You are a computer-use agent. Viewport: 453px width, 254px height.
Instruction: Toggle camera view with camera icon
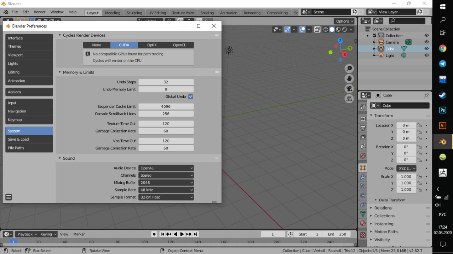click(349, 89)
